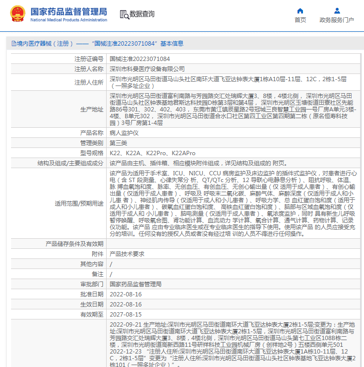Select the 管理类别 label

[x=92, y=143]
